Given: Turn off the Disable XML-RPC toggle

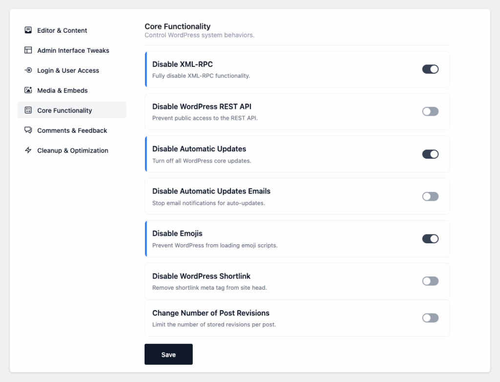Looking at the screenshot, I should [430, 69].
